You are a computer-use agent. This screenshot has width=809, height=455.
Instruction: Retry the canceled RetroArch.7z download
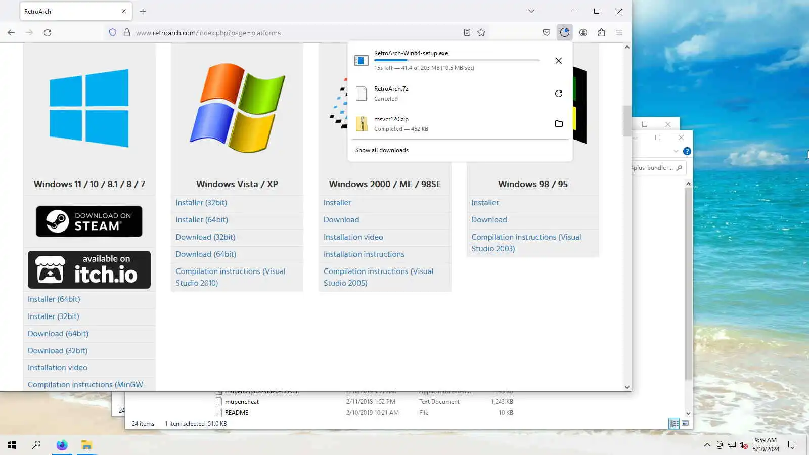click(559, 94)
